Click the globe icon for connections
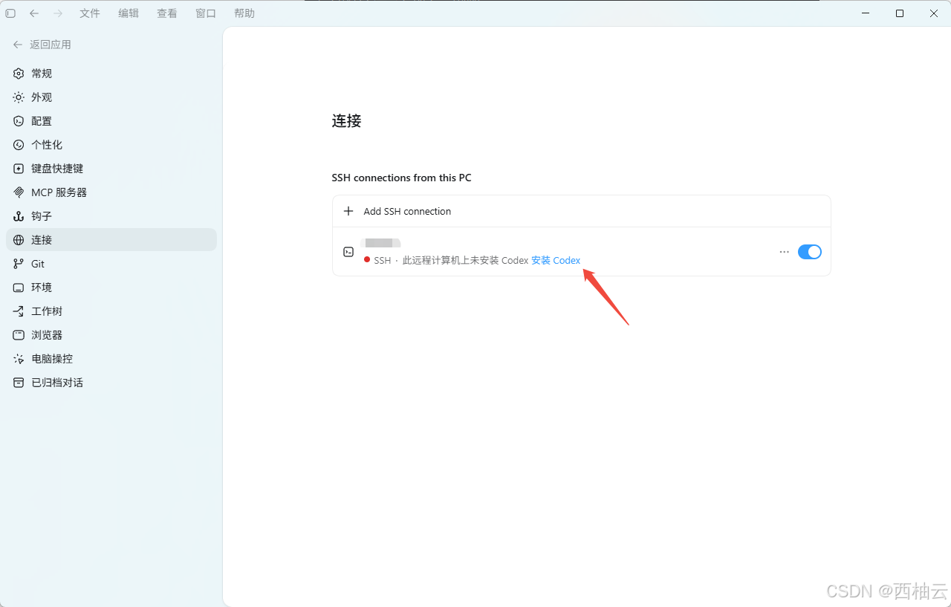951x607 pixels. point(19,240)
